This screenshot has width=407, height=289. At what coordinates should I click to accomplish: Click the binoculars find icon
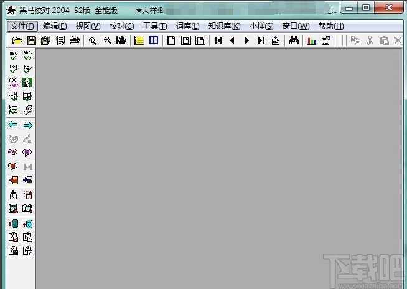[x=294, y=40]
